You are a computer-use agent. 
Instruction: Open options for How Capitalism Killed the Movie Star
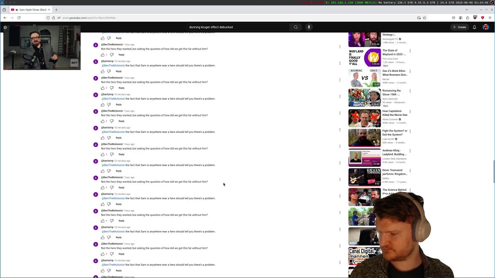click(410, 112)
